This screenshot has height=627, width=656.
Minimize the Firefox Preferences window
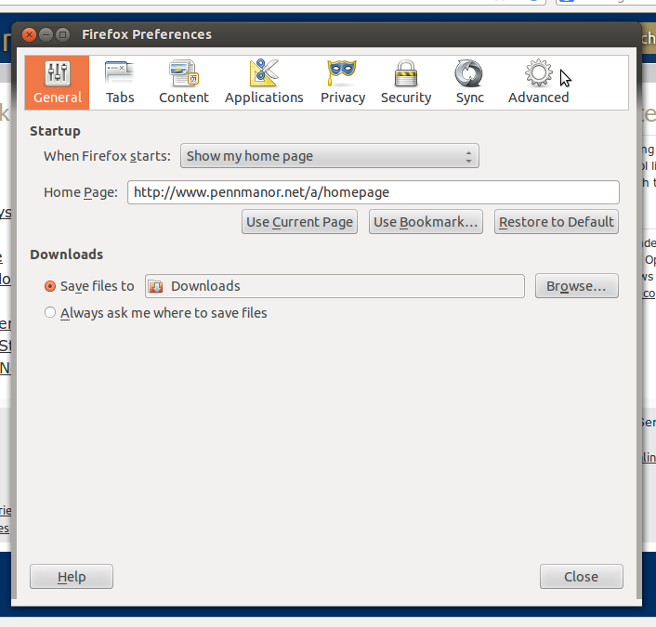click(46, 34)
